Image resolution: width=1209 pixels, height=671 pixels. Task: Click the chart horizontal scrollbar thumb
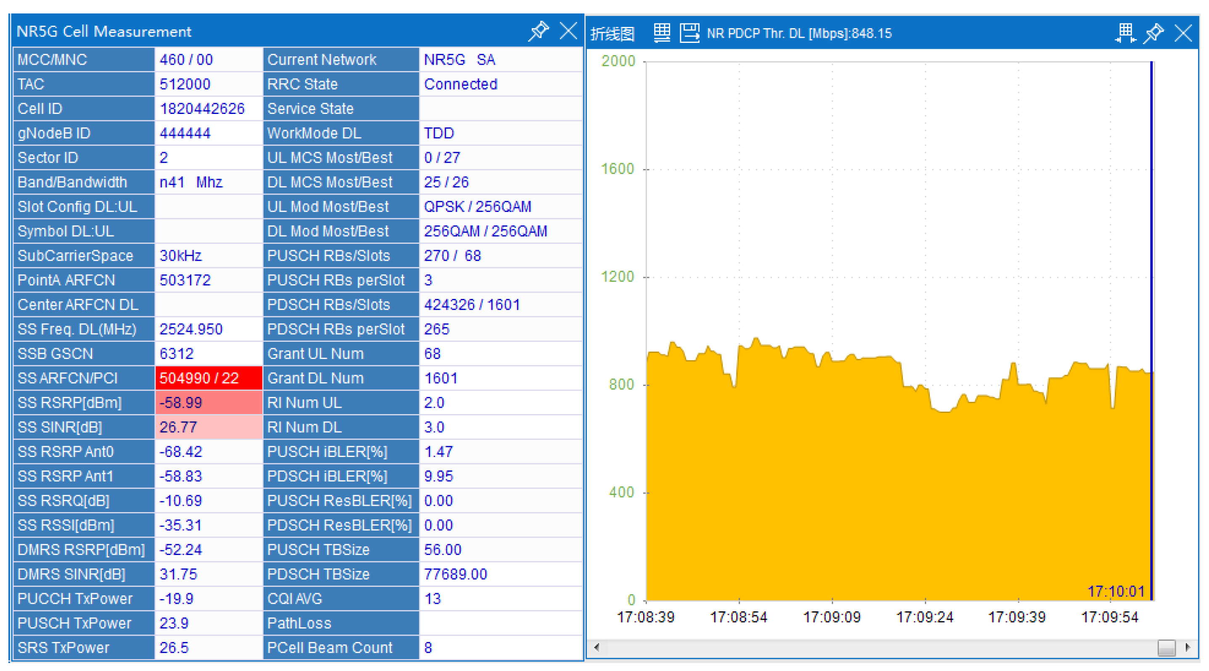pos(1166,647)
